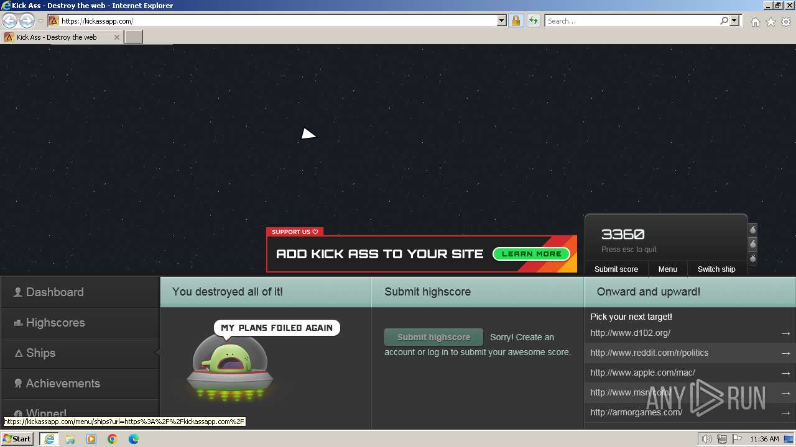Screen dimensions: 796x447
Task: Click the volume speaker tray icon
Action: (x=706, y=439)
